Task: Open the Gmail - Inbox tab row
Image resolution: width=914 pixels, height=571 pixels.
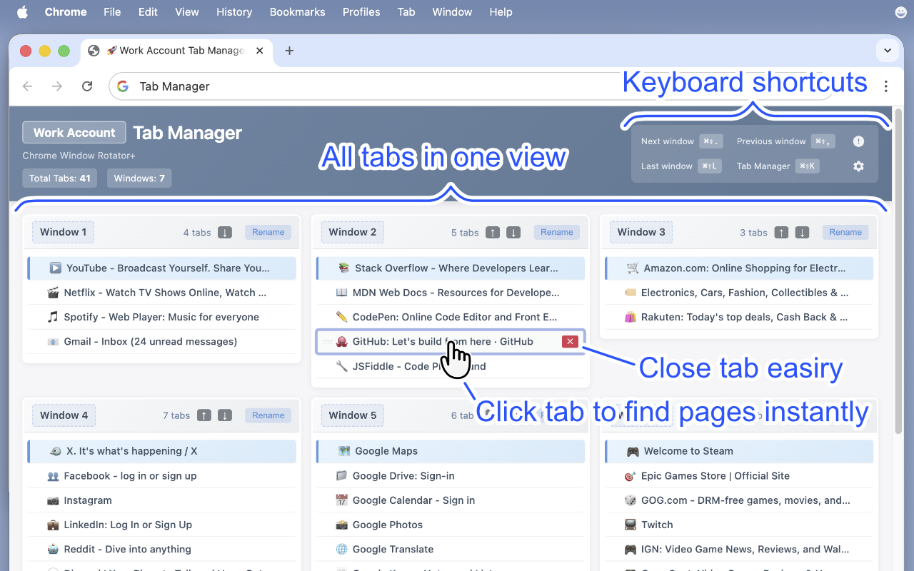Action: coord(161,342)
